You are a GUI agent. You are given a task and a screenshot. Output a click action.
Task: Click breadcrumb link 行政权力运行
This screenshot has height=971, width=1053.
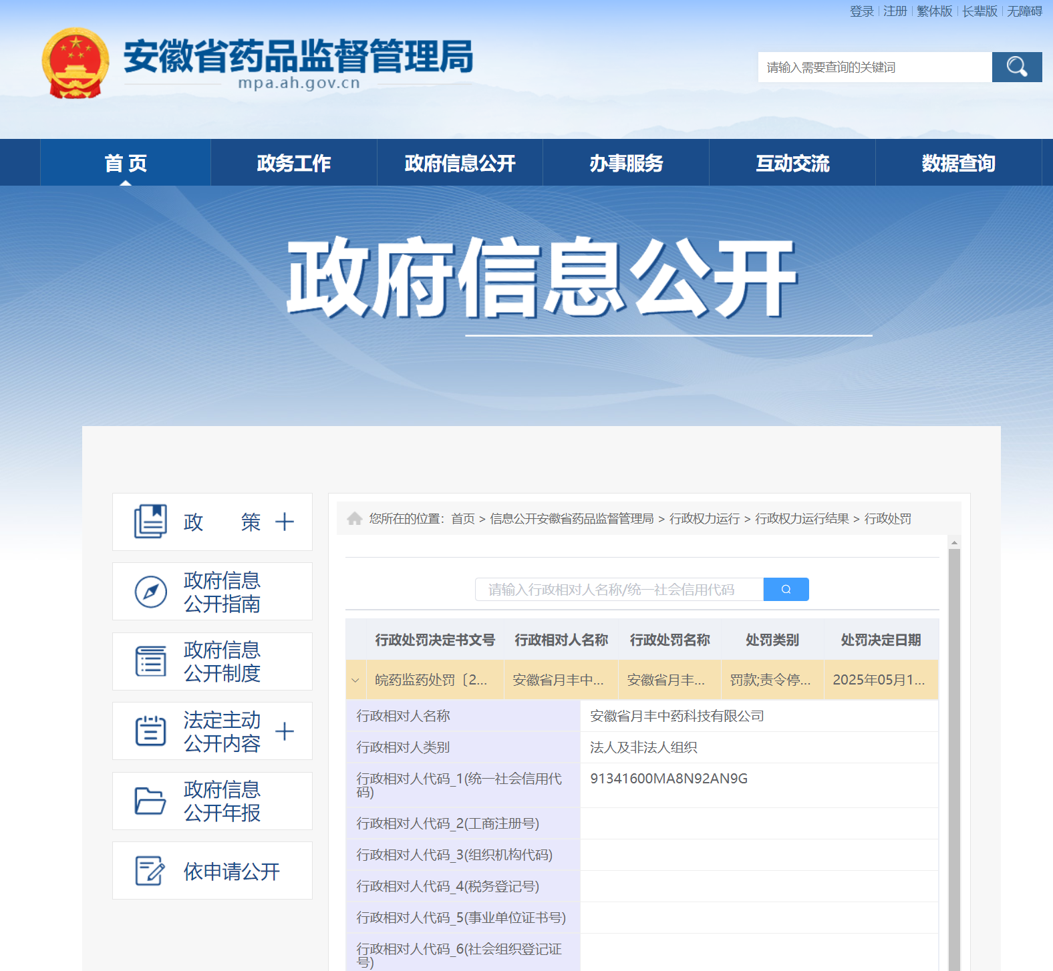[x=705, y=519]
